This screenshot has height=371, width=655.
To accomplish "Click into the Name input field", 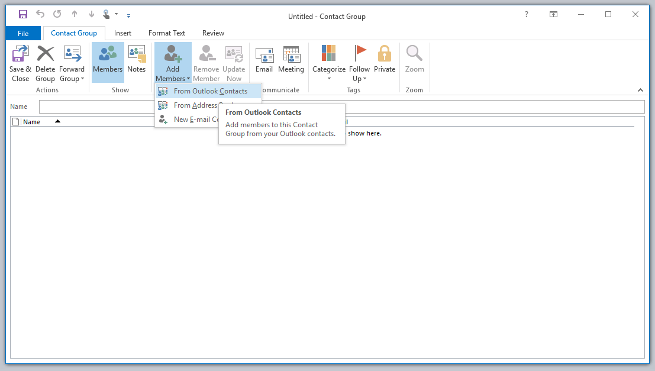I will coord(342,107).
